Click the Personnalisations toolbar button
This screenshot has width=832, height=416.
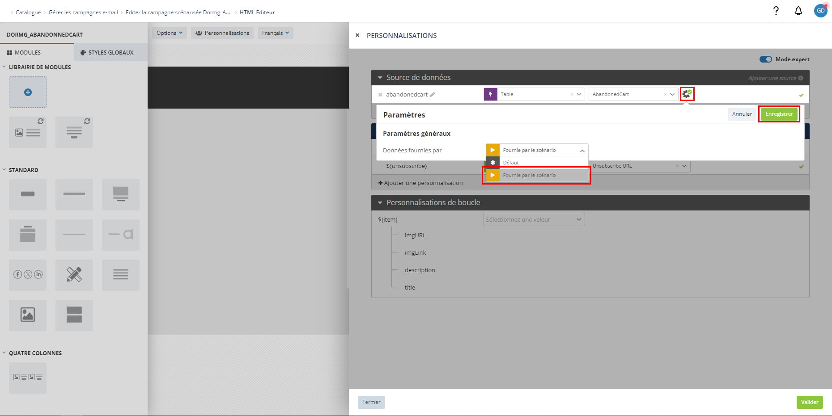tap(222, 33)
